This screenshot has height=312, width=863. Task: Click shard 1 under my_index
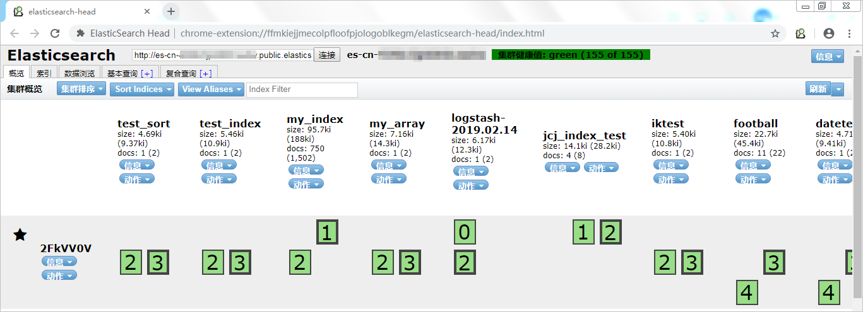tap(327, 233)
